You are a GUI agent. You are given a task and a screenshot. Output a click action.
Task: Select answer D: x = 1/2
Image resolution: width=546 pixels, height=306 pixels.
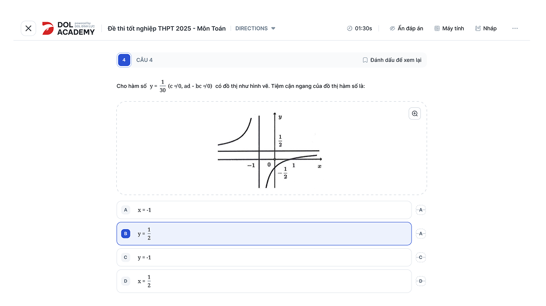264,281
